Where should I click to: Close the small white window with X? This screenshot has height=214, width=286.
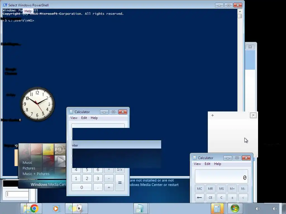pyautogui.click(x=253, y=115)
